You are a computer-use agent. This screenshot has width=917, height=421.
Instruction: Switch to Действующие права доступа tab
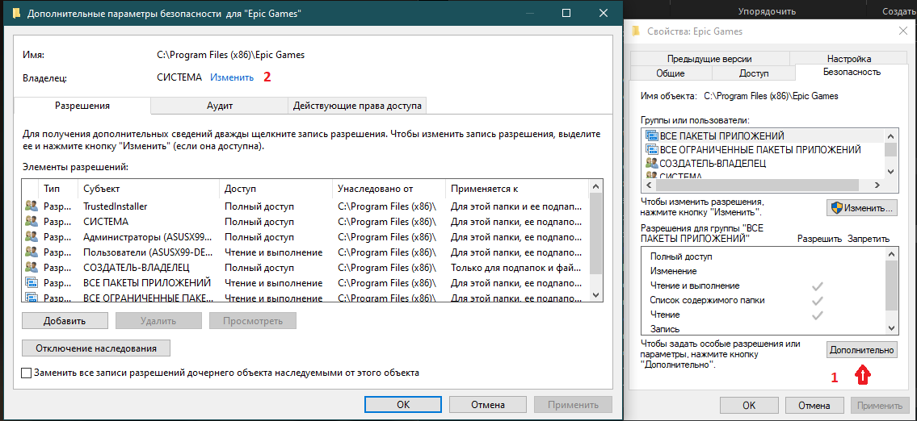[x=357, y=106]
